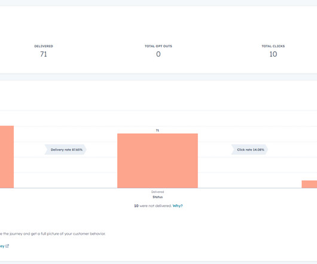Click the "Status" axis title
317x264 pixels.
157,197
